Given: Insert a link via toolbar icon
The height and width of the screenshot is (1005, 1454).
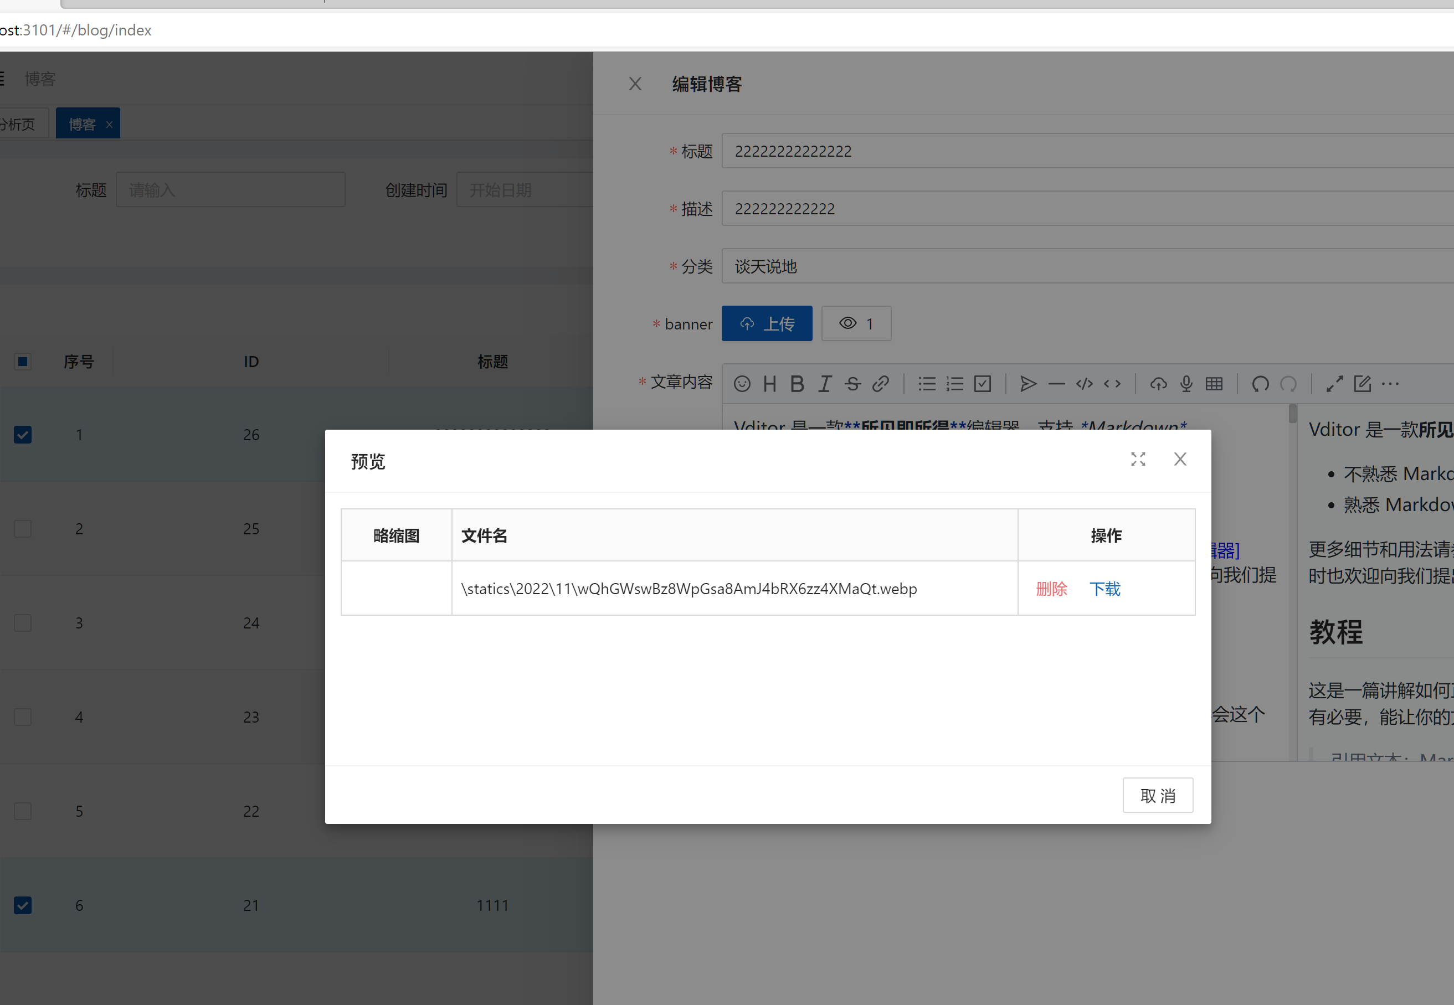Looking at the screenshot, I should 881,384.
